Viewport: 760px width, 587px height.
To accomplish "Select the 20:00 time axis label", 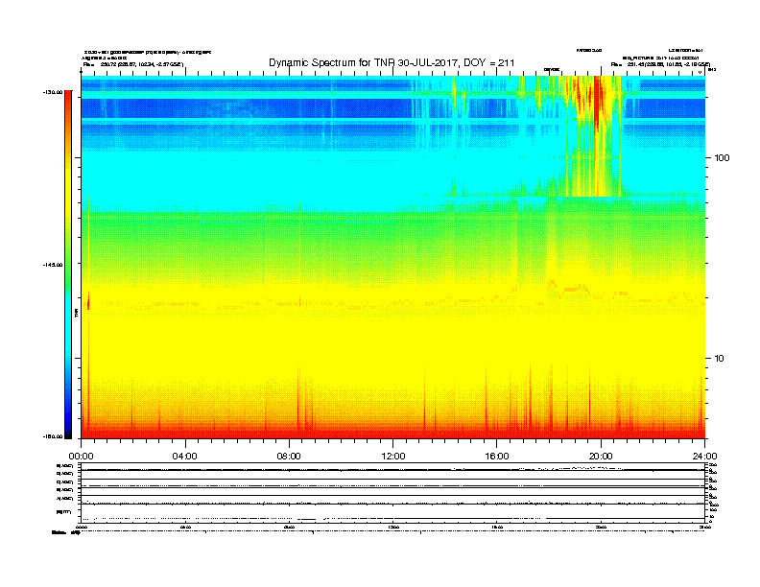I will click(601, 457).
